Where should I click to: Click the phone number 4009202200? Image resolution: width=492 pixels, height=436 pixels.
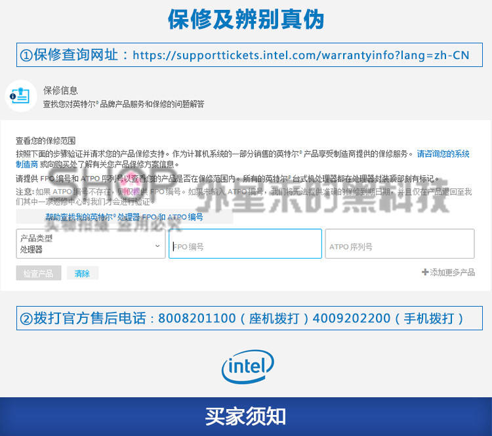click(x=352, y=318)
